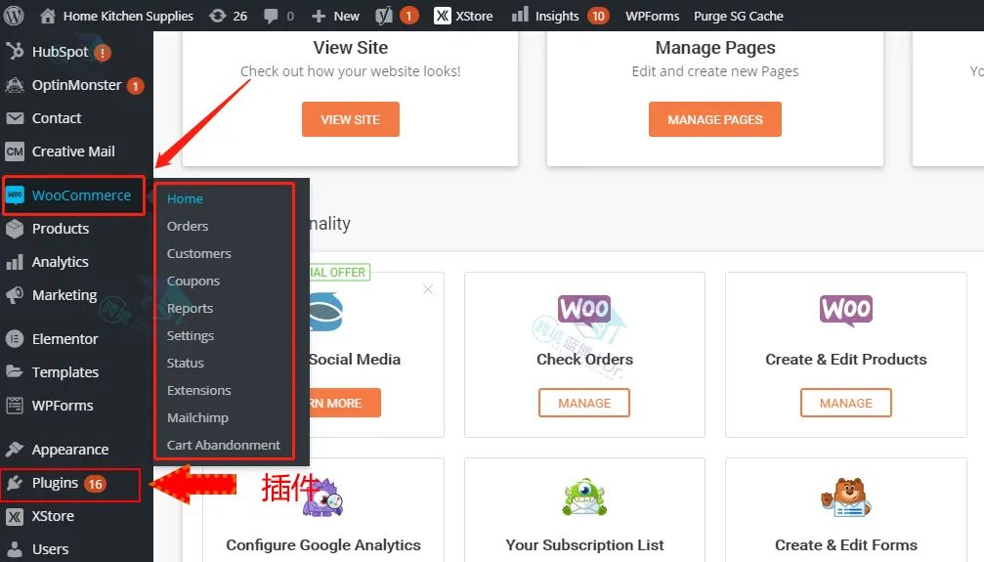This screenshot has width=984, height=562.
Task: Click MANAGE under Check Orders
Action: 584,403
